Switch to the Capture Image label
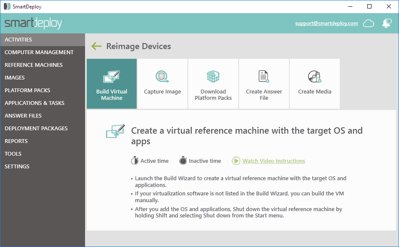Viewport: 399px width, 247px height. (x=162, y=92)
